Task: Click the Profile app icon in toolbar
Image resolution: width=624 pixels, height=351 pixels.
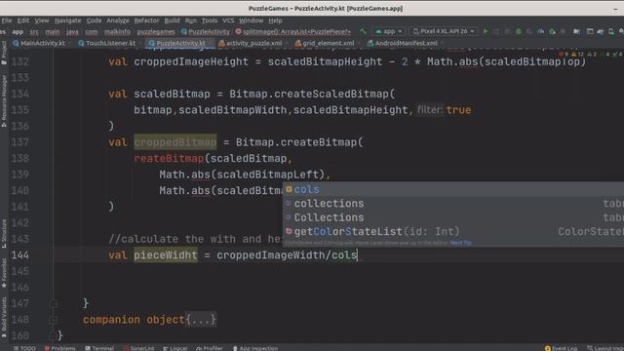Action: click(540, 31)
